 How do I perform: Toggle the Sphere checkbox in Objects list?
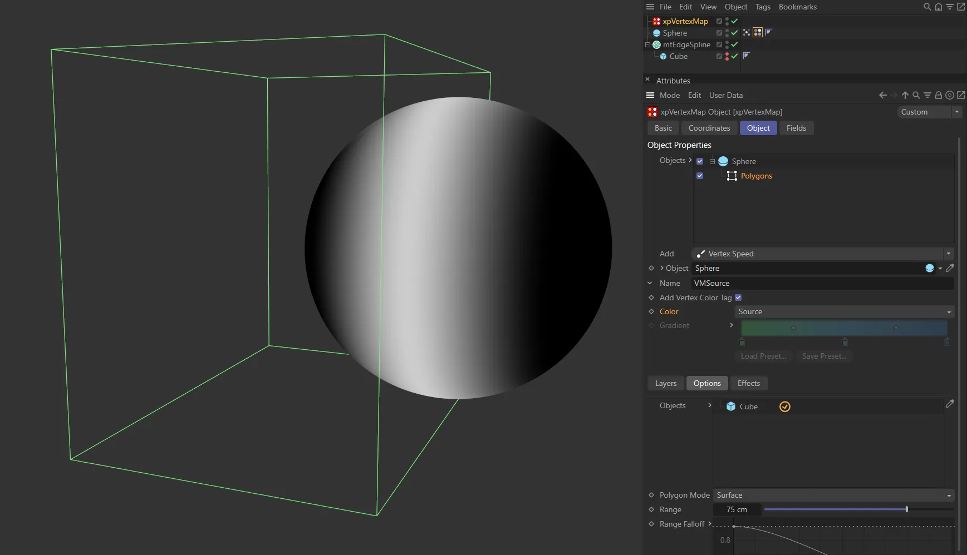[x=700, y=161]
